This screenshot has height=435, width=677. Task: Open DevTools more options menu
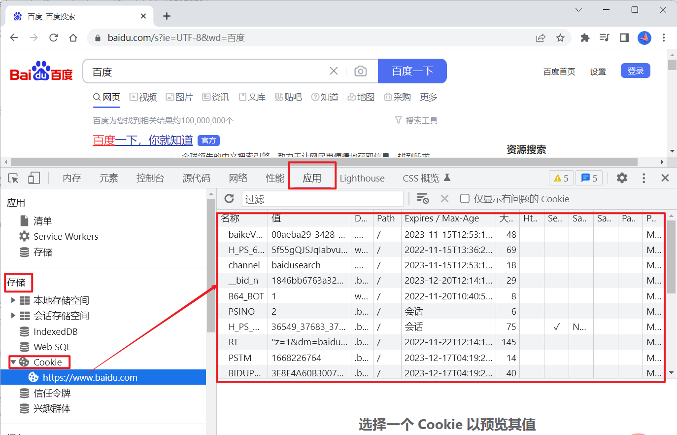pos(643,178)
